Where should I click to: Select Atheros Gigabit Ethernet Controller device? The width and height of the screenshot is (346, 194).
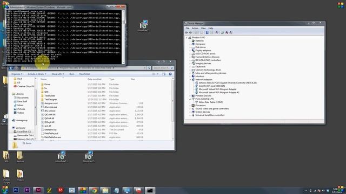pos(228,82)
